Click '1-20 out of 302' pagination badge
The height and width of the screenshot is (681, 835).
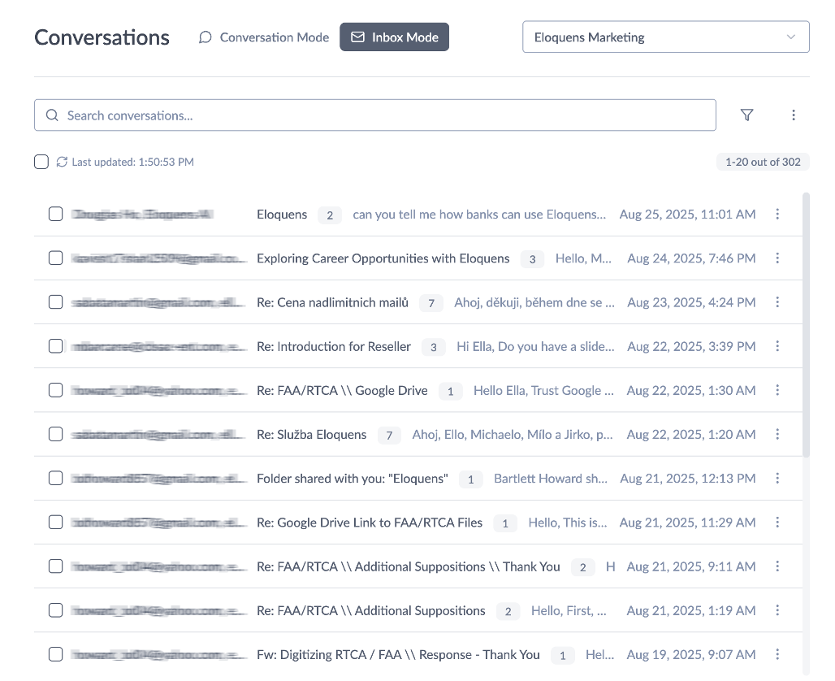[763, 162]
